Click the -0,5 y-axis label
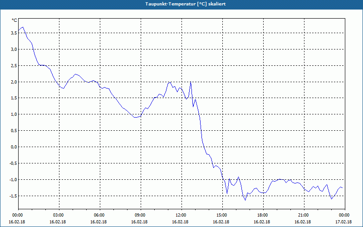Viewport: 363px width, 227px height. pyautogui.click(x=13, y=163)
